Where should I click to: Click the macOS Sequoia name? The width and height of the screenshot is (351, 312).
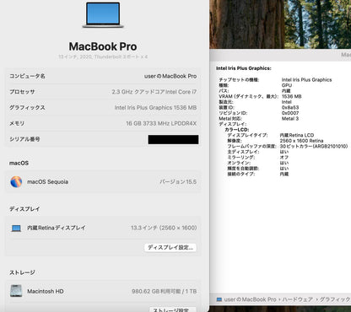pyautogui.click(x=47, y=182)
